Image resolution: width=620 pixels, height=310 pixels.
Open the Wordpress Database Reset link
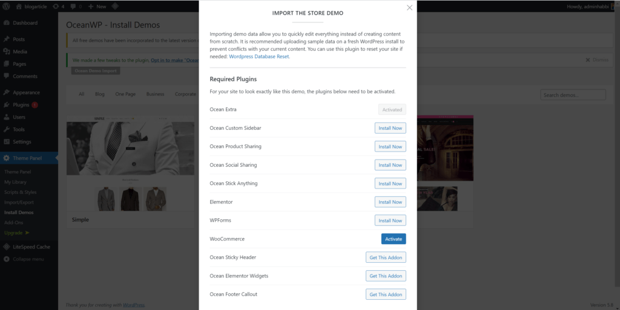(x=259, y=56)
